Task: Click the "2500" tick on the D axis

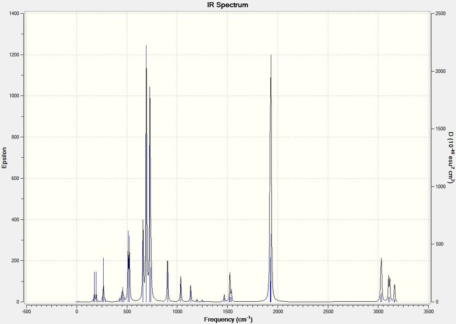Action: pos(441,14)
